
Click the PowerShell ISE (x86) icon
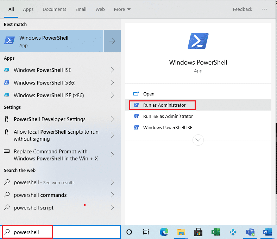click(x=7, y=95)
